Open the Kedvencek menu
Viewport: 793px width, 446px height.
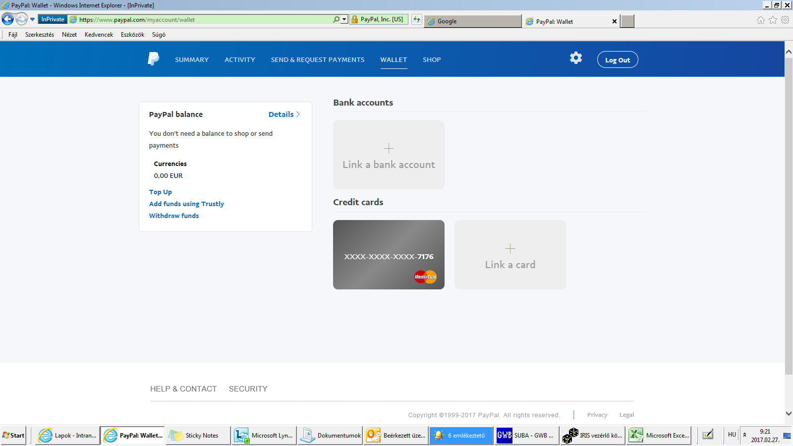99,35
